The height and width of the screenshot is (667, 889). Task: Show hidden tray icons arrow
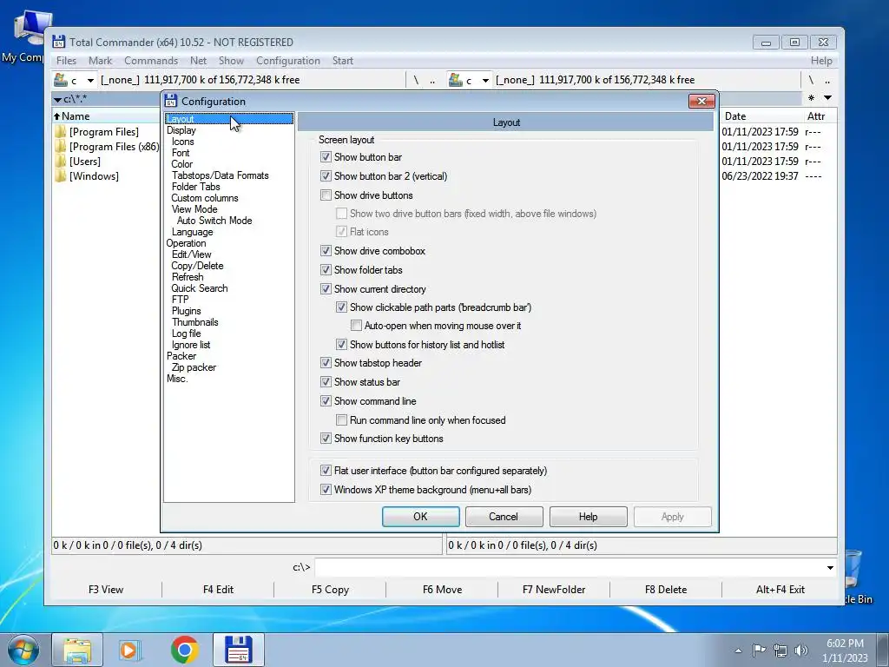coord(738,650)
